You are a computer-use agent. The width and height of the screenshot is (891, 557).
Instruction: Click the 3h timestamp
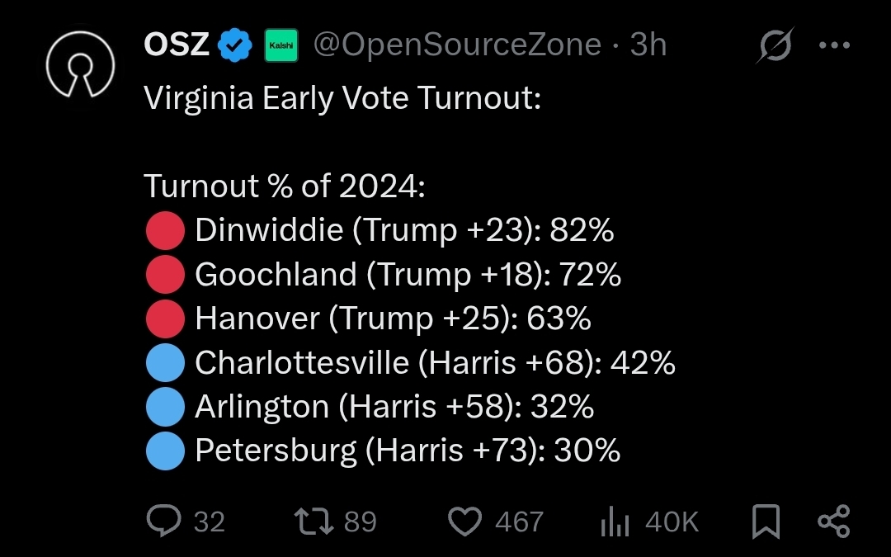coord(648,45)
